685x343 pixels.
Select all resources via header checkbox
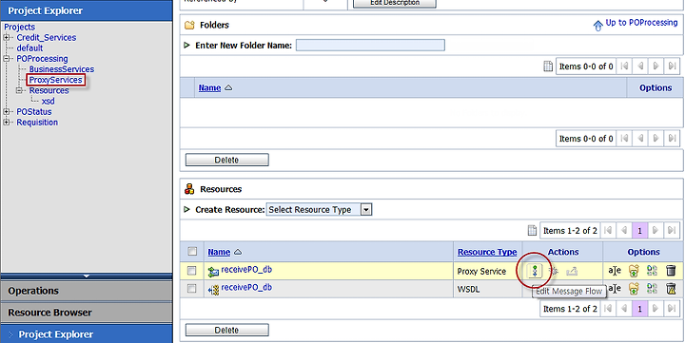[x=192, y=252]
